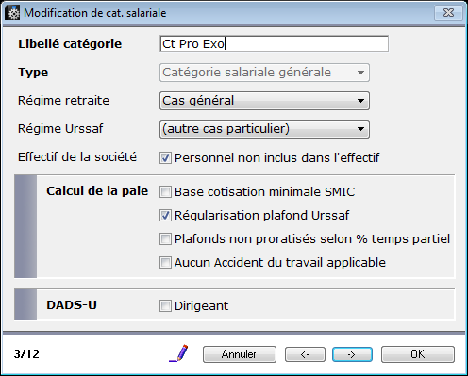Enable Base cotisation minimale SMIC
468x376 pixels.
pyautogui.click(x=165, y=191)
